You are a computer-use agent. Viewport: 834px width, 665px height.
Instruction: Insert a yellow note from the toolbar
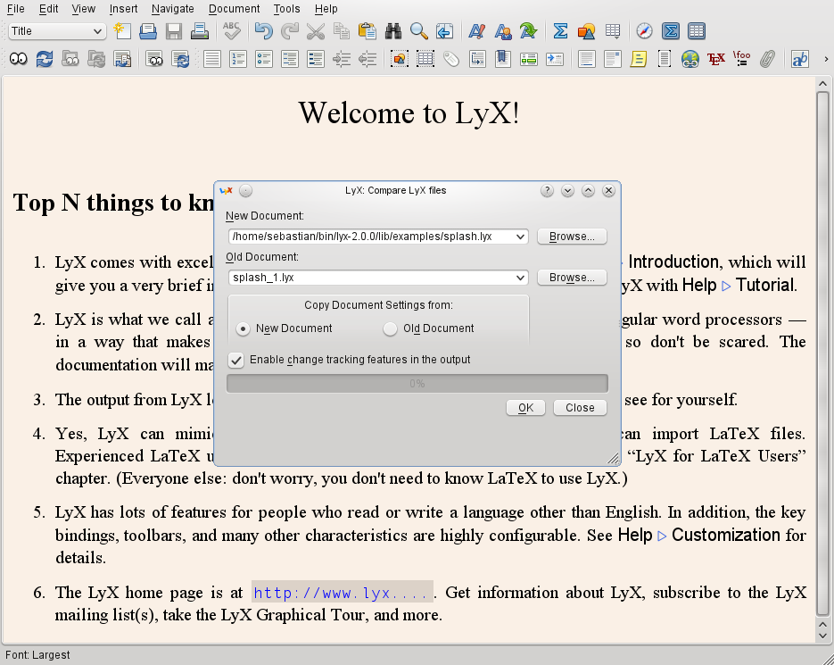[638, 59]
